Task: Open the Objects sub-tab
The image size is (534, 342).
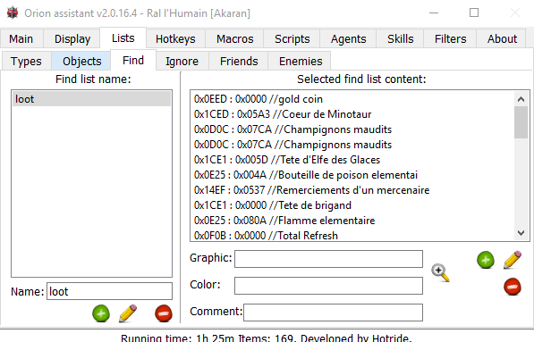Action: (81, 62)
